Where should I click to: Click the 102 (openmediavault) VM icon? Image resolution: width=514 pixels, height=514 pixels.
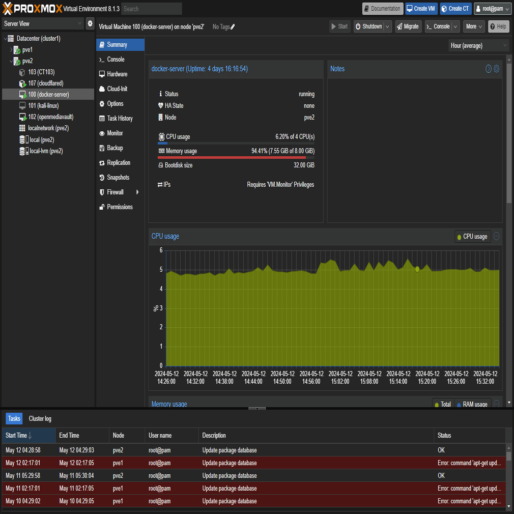(22, 117)
